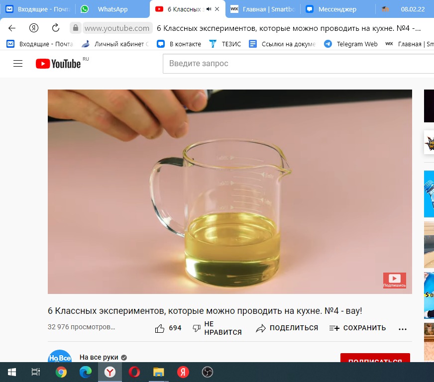Like the video with thumbs up

pyautogui.click(x=160, y=328)
